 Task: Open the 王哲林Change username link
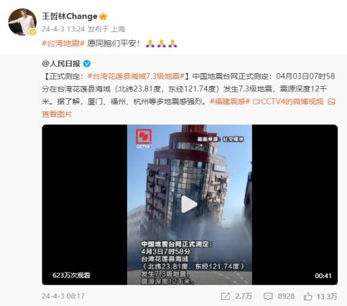click(x=69, y=16)
